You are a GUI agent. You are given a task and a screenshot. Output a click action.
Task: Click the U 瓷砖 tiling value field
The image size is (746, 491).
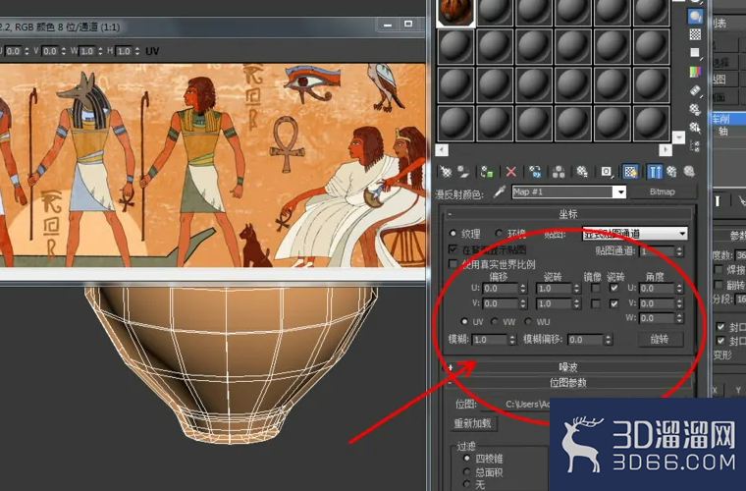coord(554,289)
